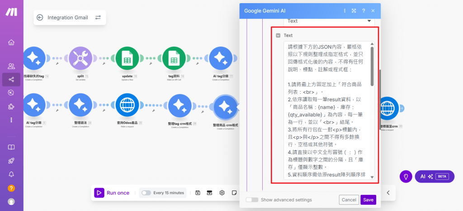Select the 查詢Odoo產品 HTTP module

(x=127, y=105)
